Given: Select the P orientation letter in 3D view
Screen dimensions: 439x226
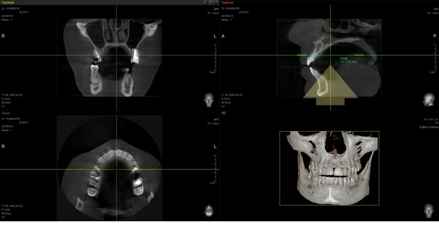Looking at the screenshot, I should (x=432, y=119).
